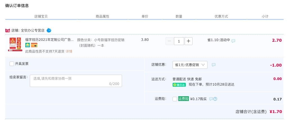Click the 颜色分类 product attribute text

pyautogui.click(x=101, y=43)
